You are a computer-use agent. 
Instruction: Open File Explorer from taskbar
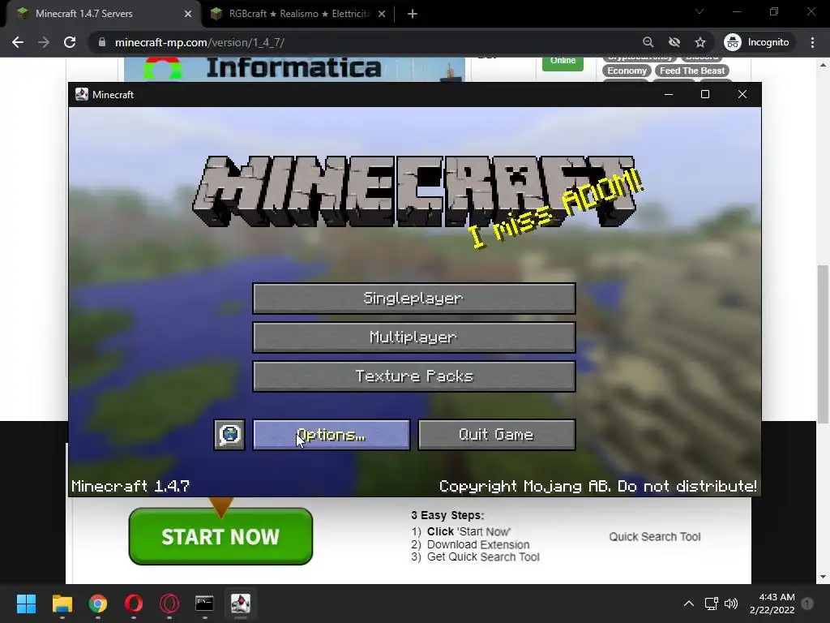click(x=62, y=604)
